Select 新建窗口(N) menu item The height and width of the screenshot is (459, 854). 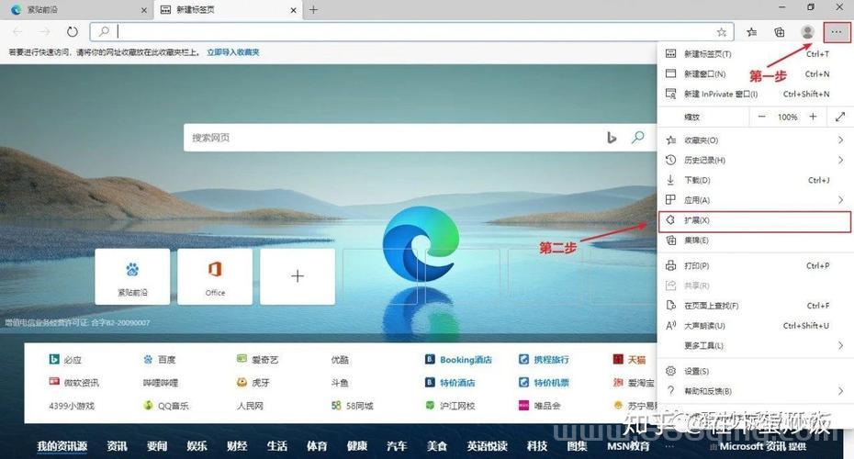754,73
